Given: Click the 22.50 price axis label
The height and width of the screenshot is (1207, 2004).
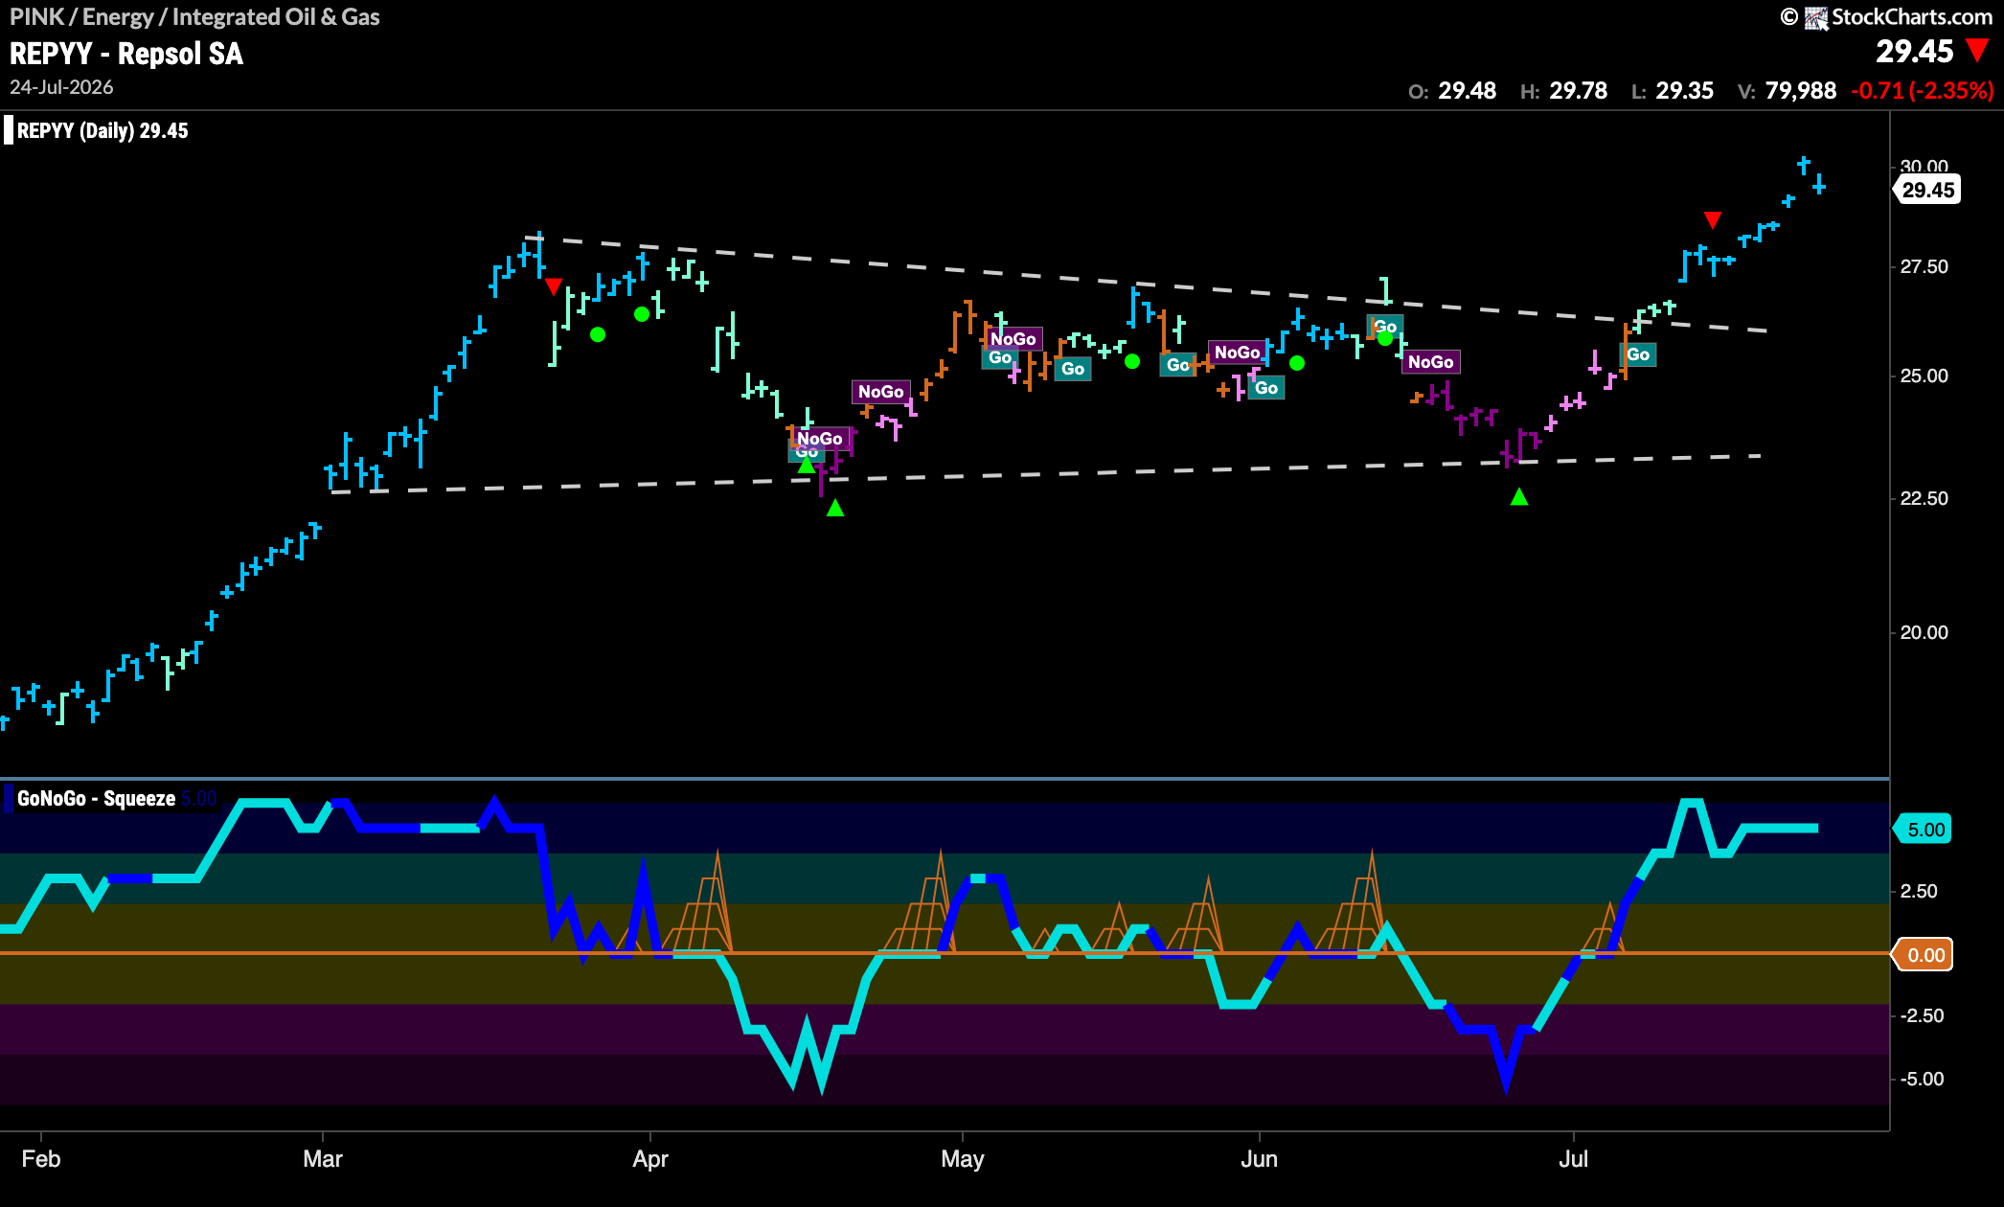Looking at the screenshot, I should point(1924,498).
